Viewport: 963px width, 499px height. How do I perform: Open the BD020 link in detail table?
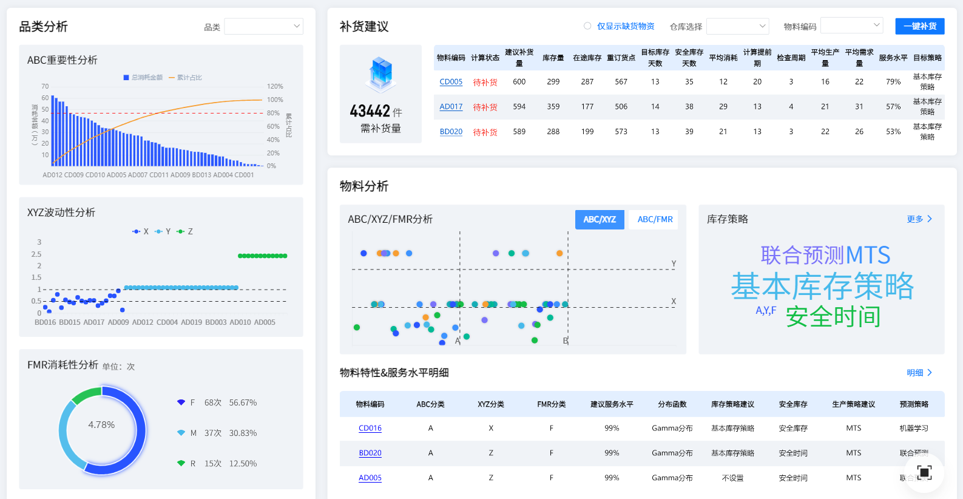(x=370, y=453)
